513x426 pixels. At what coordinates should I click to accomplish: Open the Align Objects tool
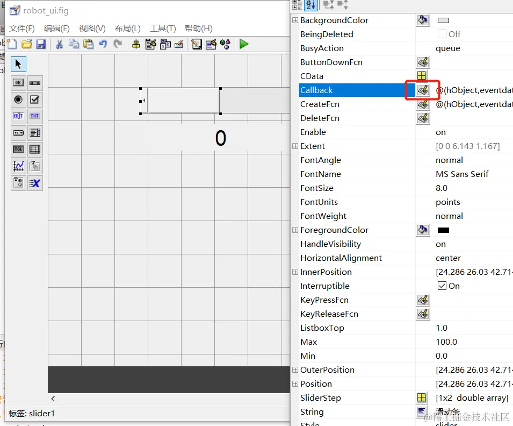click(136, 44)
